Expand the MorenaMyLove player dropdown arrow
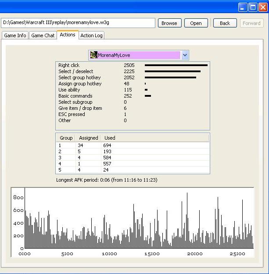Screen dimensions: 269x274 pos(185,55)
